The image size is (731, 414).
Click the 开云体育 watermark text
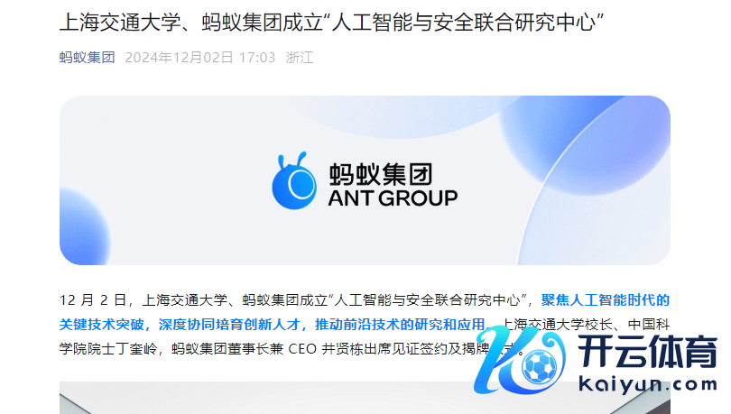pyautogui.click(x=648, y=352)
